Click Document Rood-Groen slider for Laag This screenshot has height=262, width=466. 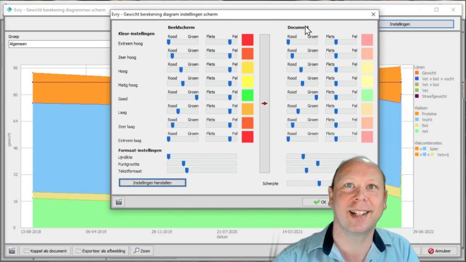coord(302,111)
